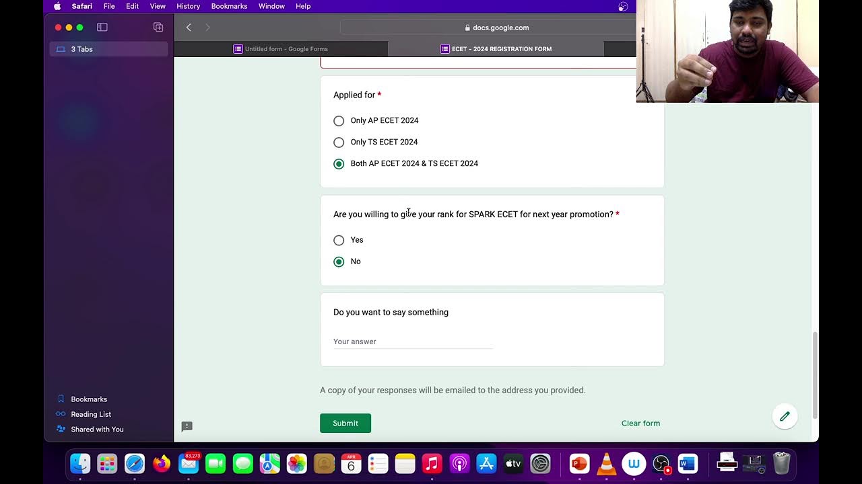Click the page vertical scrollbar

(x=815, y=374)
